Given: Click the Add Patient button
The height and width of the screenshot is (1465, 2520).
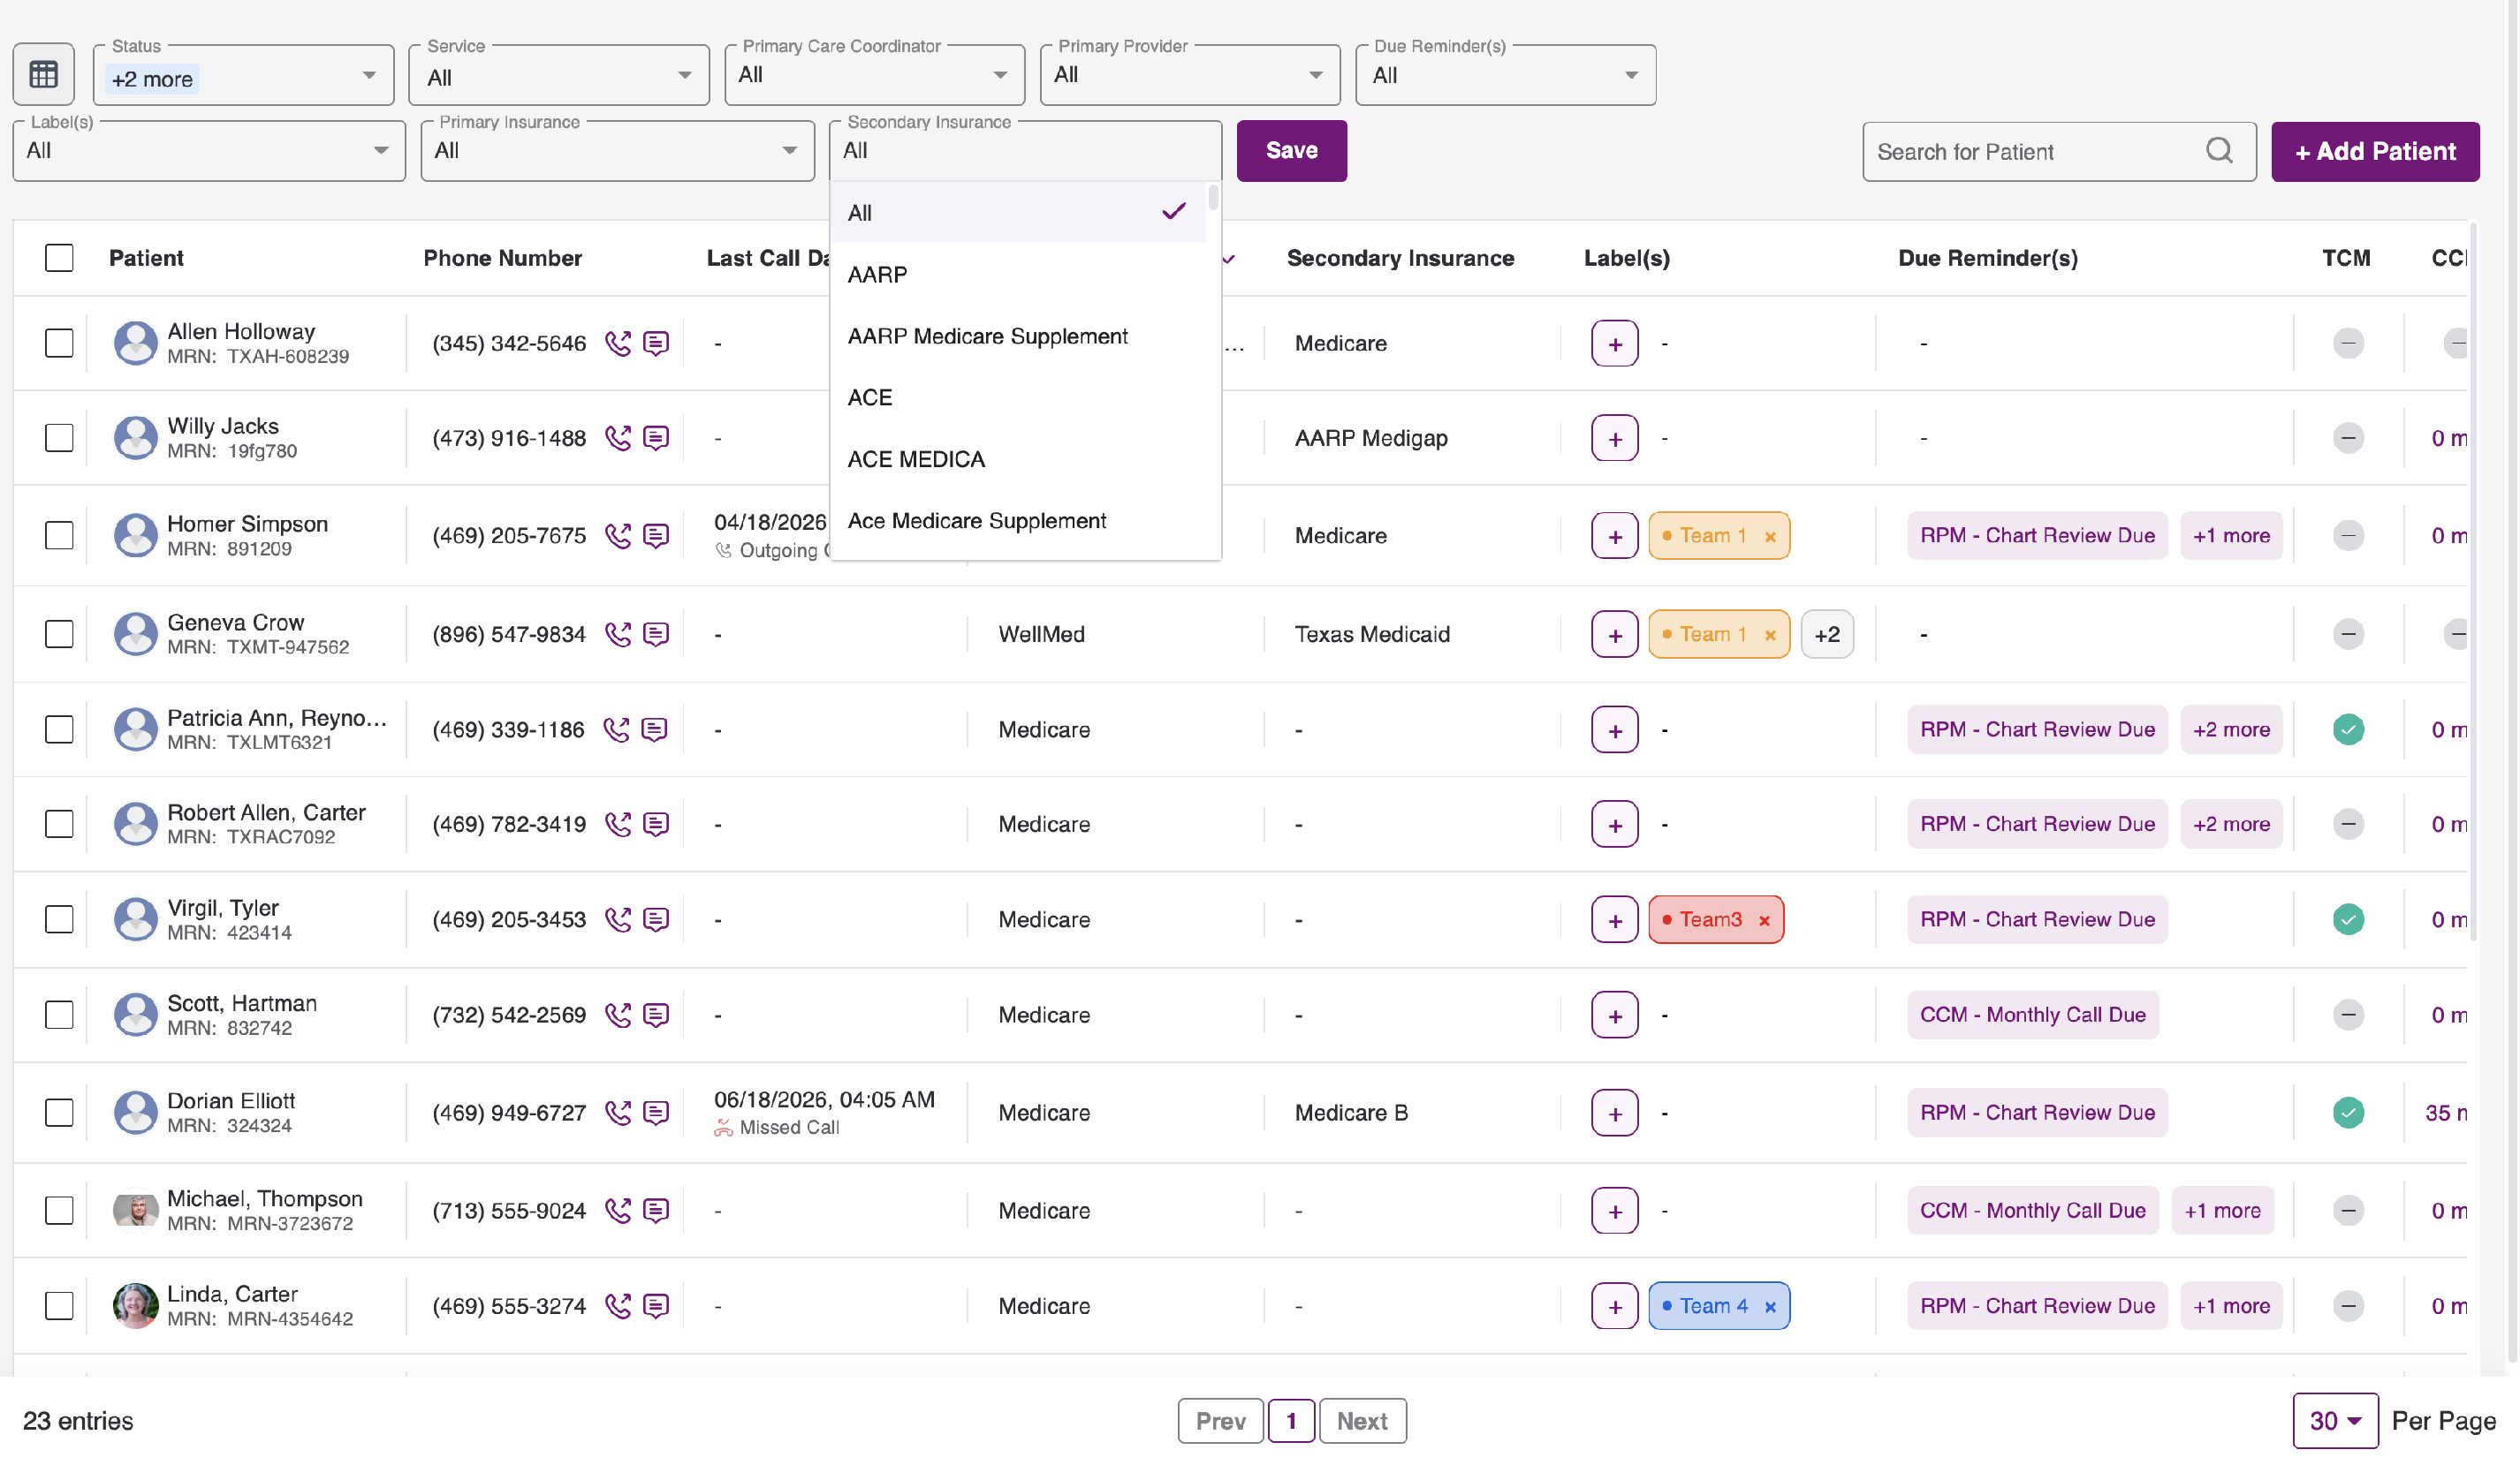Looking at the screenshot, I should pyautogui.click(x=2375, y=152).
